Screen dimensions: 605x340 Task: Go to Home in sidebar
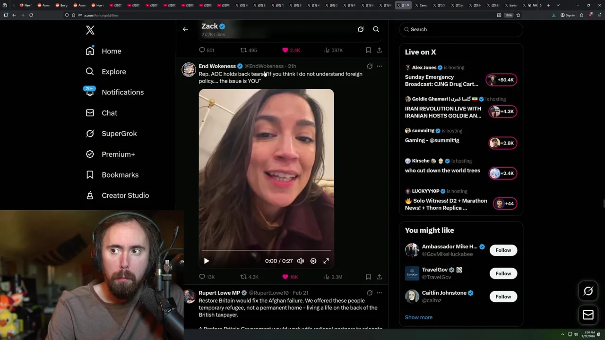pyautogui.click(x=104, y=51)
